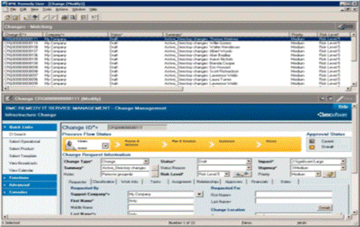
Task: Open the View menu
Action: pos(35,9)
